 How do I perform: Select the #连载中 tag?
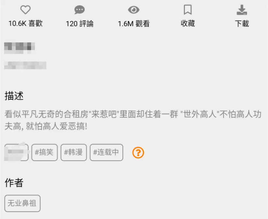pyautogui.click(x=106, y=152)
